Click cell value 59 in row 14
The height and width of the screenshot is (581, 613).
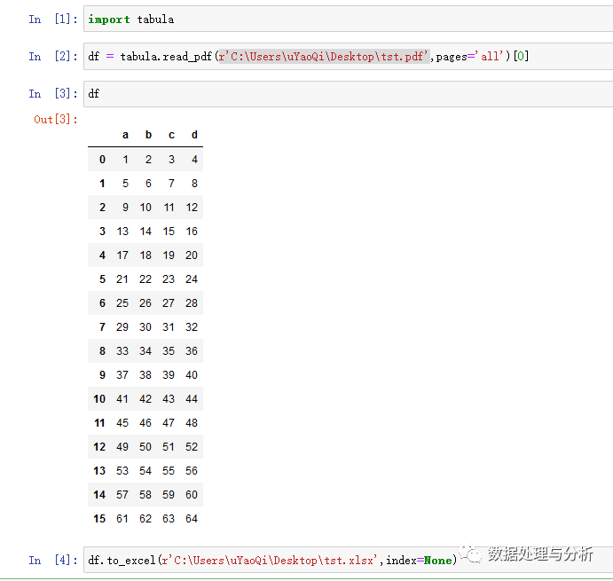[x=169, y=495]
